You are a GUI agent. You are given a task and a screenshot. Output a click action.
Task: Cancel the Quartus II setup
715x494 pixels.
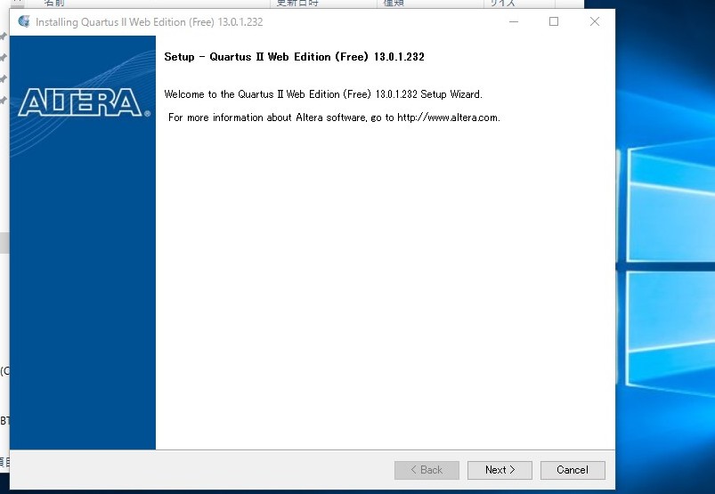pyautogui.click(x=573, y=470)
